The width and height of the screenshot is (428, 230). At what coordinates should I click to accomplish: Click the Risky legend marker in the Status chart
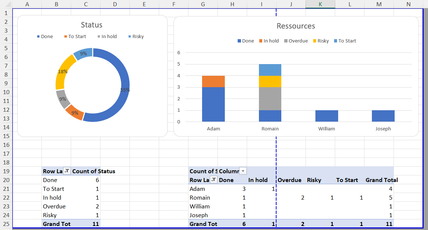click(130, 36)
